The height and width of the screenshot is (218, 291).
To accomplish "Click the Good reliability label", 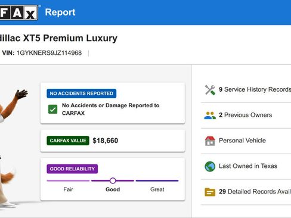I will tap(113, 189).
